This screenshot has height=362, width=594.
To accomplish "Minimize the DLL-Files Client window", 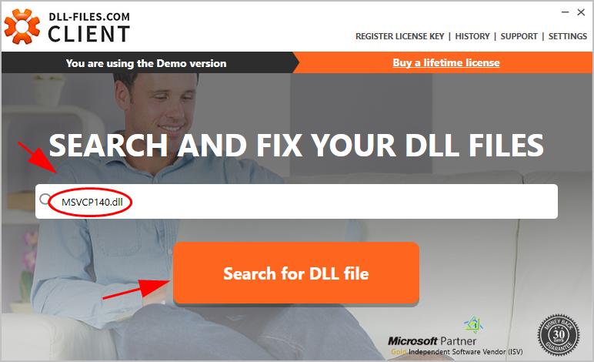I will click(x=566, y=12).
